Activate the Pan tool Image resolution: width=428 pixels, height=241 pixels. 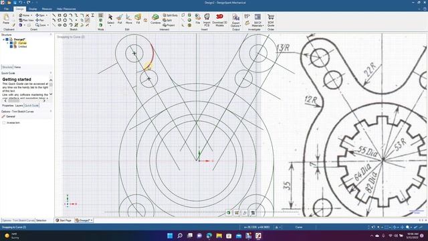[40, 20]
